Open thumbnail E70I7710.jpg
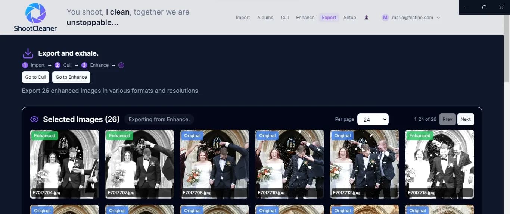 (289, 164)
